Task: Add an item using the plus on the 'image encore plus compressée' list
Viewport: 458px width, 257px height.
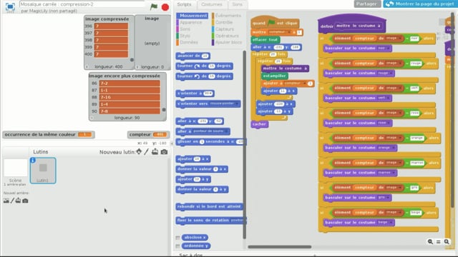Action: tap(92, 118)
